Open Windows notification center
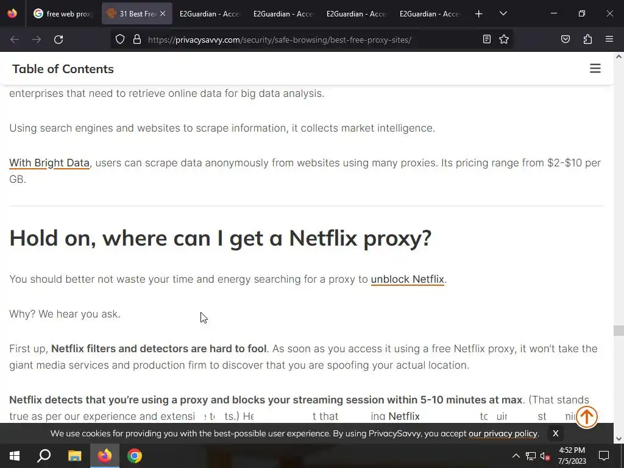The image size is (624, 468). click(x=604, y=456)
